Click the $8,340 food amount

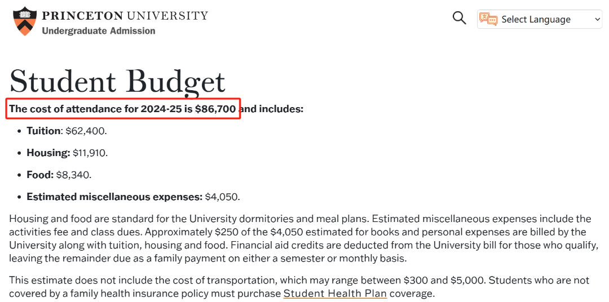point(73,175)
